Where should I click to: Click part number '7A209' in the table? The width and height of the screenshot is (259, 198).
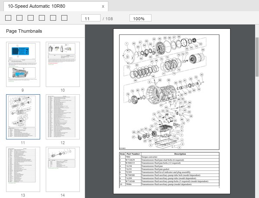[x=129, y=178]
